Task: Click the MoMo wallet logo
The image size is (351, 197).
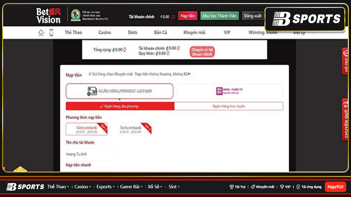Action: click(219, 91)
